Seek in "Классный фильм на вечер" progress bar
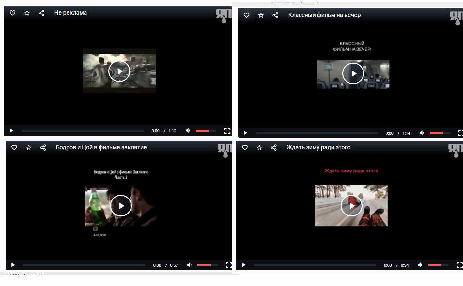This screenshot has height=286, width=463. point(316,133)
